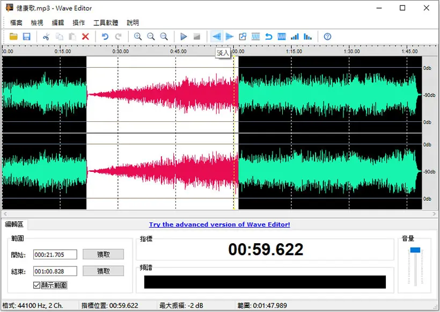This screenshot has width=440, height=312.
Task: Start playback with the play button
Action: click(x=184, y=37)
